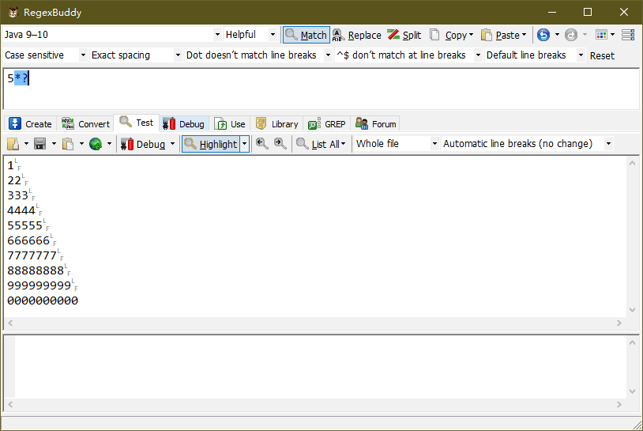Click the new test file icon
Screen dimensions: 643x431
coord(13,144)
